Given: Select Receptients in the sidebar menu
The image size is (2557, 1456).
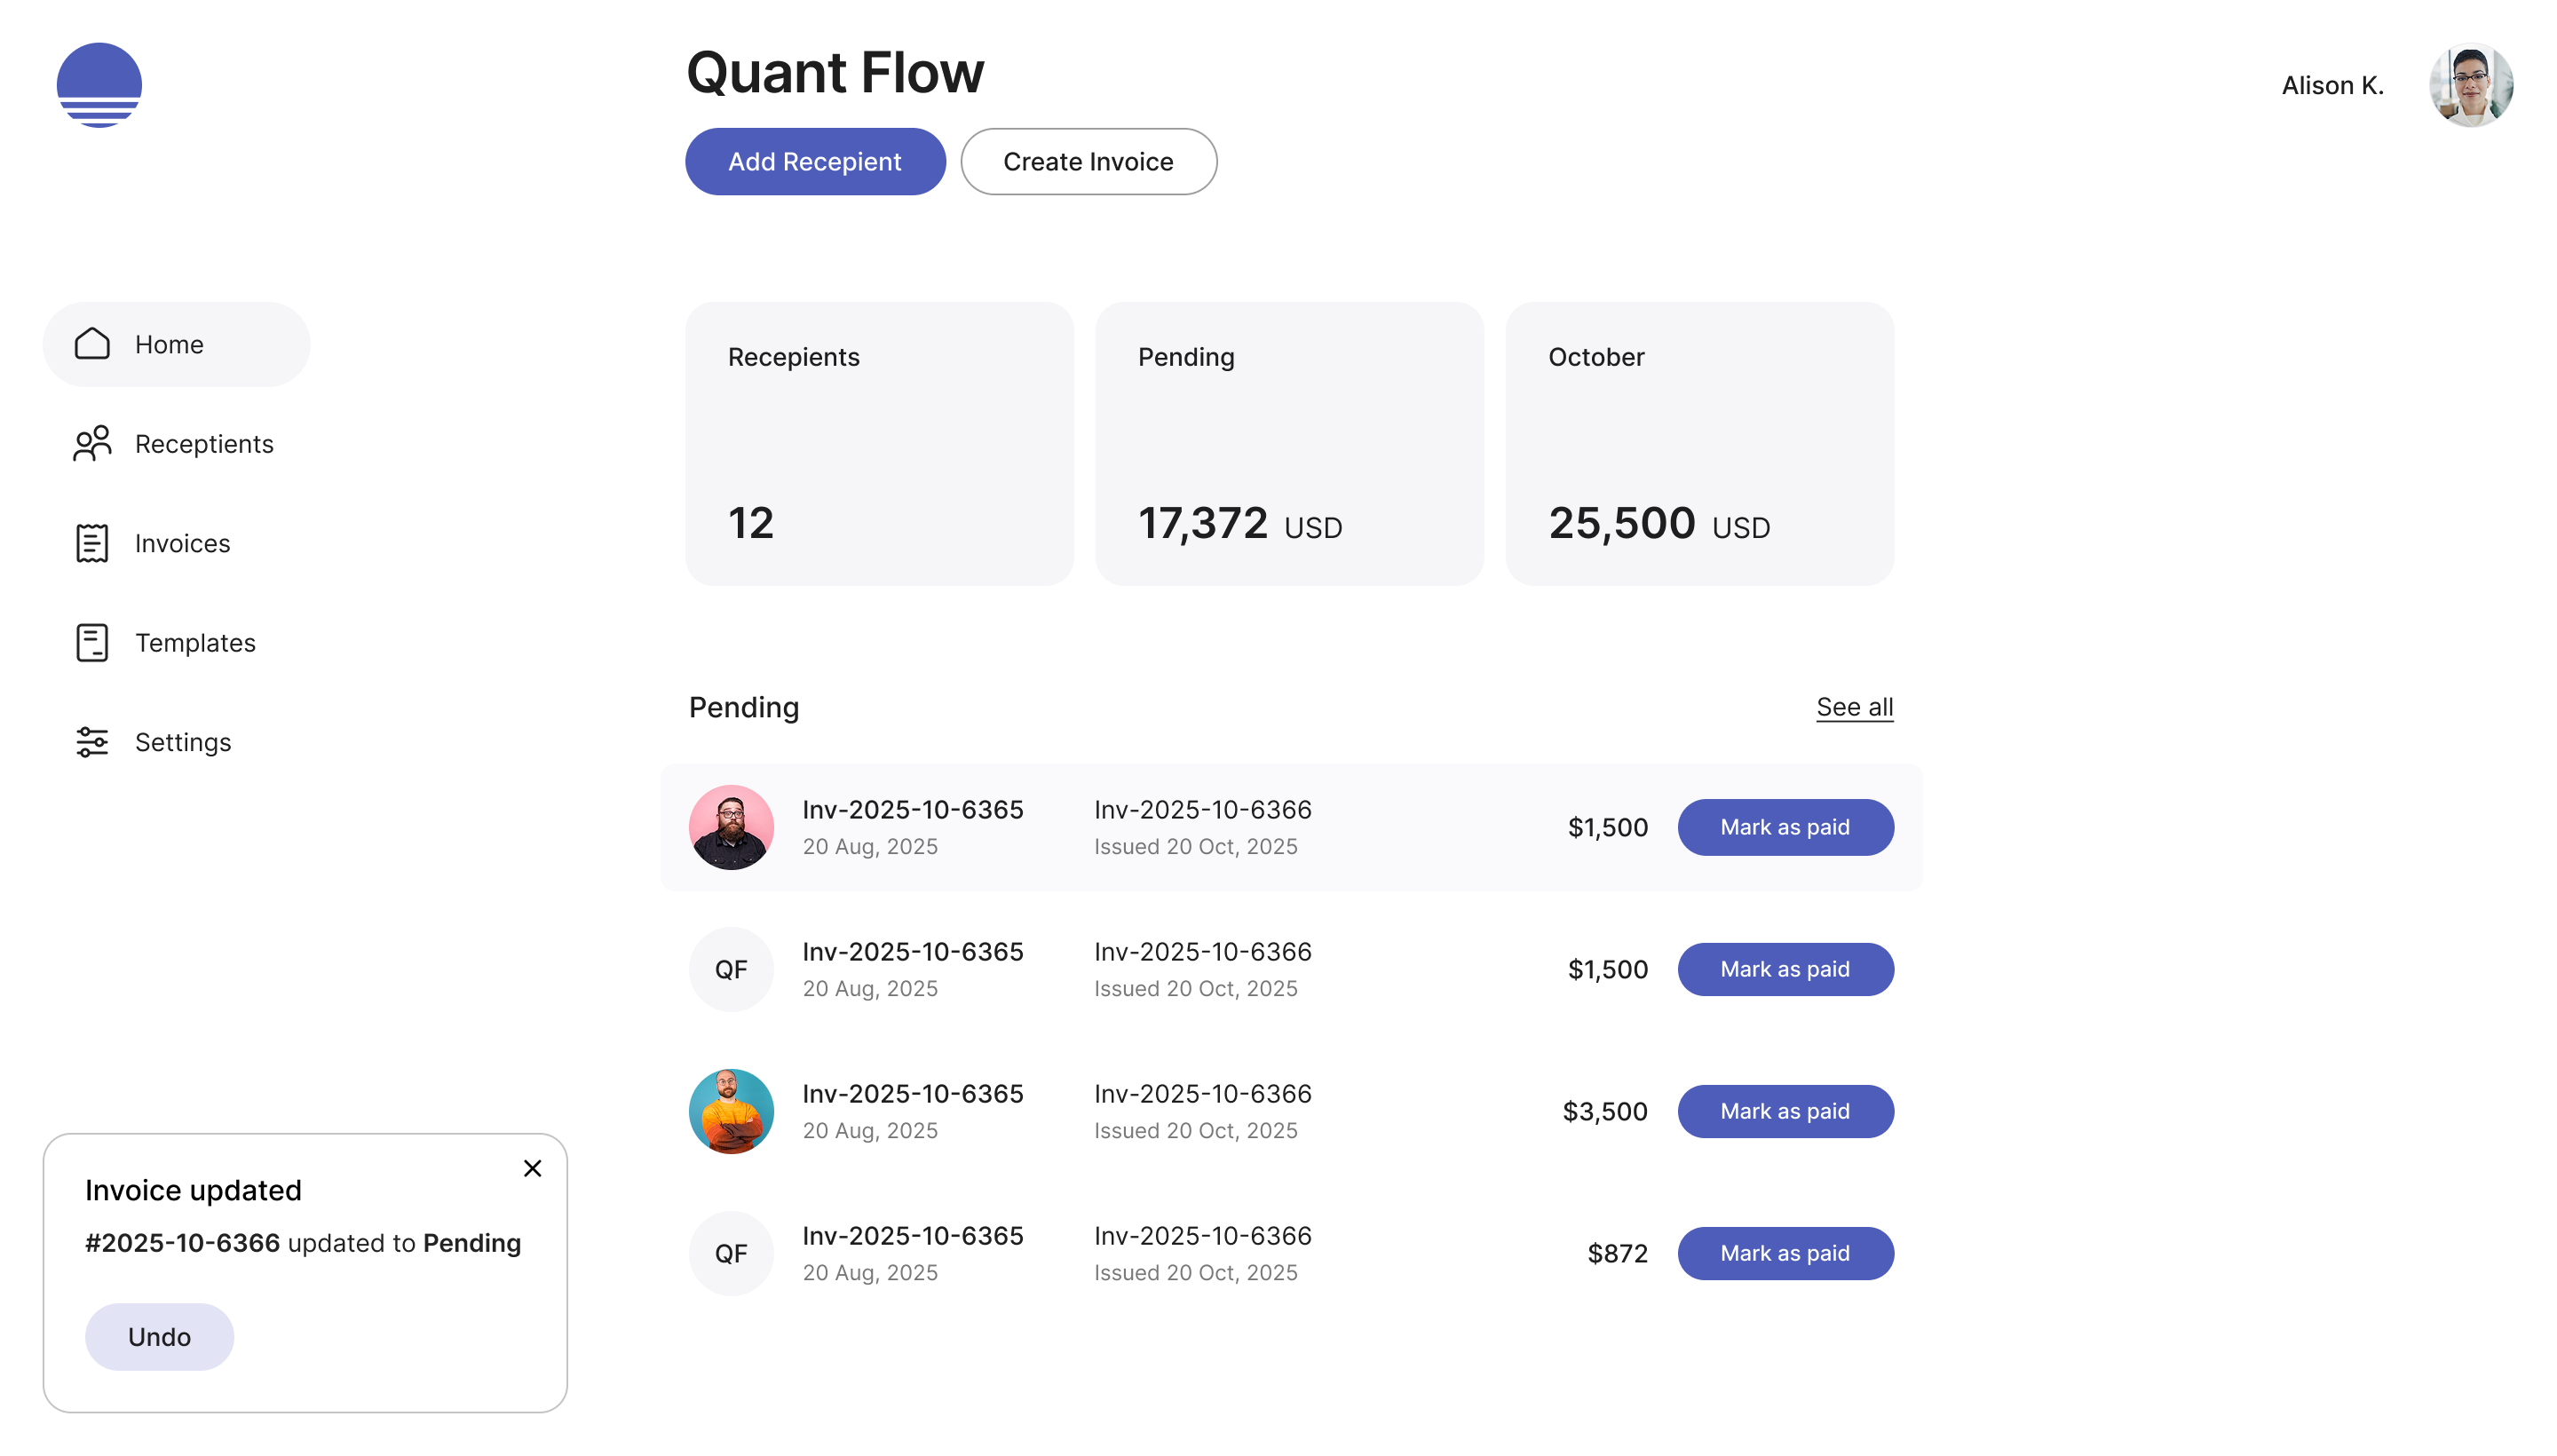Looking at the screenshot, I should click(x=204, y=443).
